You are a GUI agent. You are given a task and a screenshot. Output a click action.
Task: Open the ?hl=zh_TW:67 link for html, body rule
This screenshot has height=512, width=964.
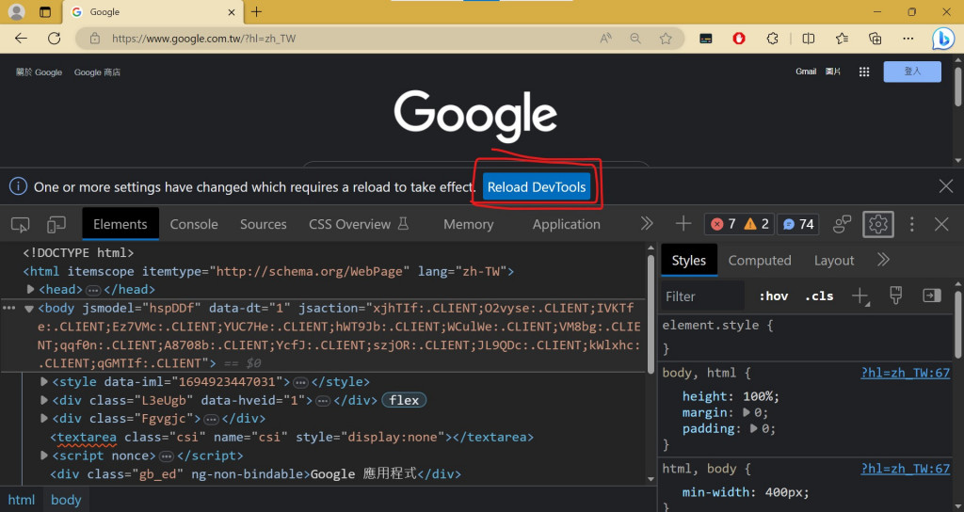(x=906, y=469)
